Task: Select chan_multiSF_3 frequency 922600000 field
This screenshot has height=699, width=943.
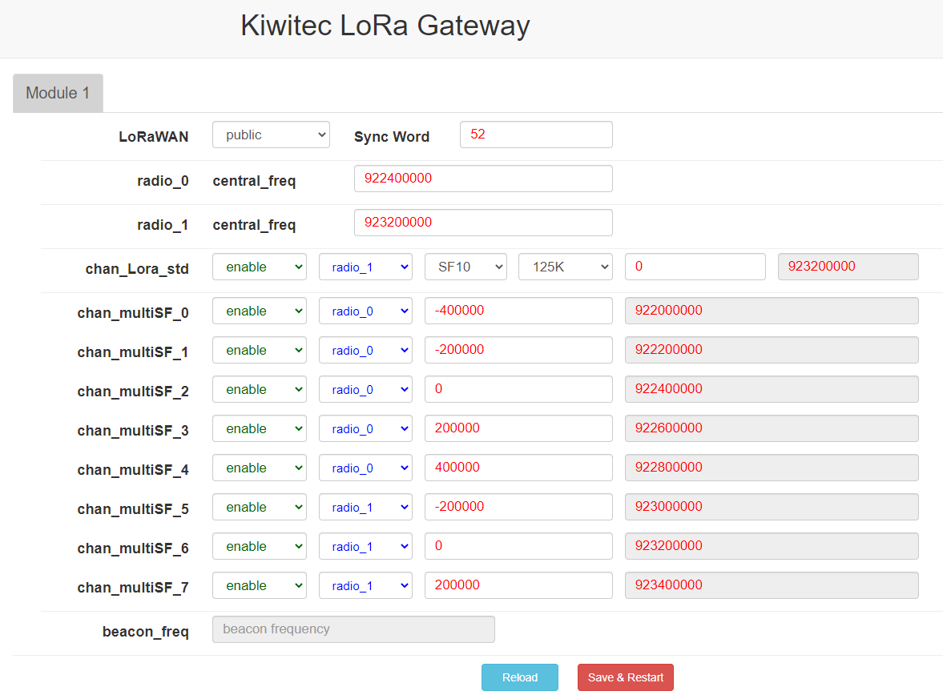Action: coord(772,428)
